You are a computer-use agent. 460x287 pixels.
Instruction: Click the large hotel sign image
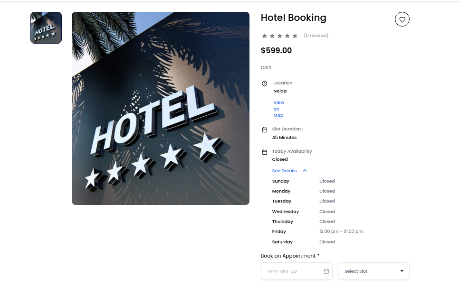coord(161,108)
